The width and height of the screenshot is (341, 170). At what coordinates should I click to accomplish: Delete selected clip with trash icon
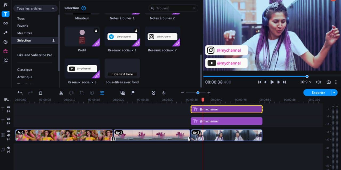click(40, 93)
